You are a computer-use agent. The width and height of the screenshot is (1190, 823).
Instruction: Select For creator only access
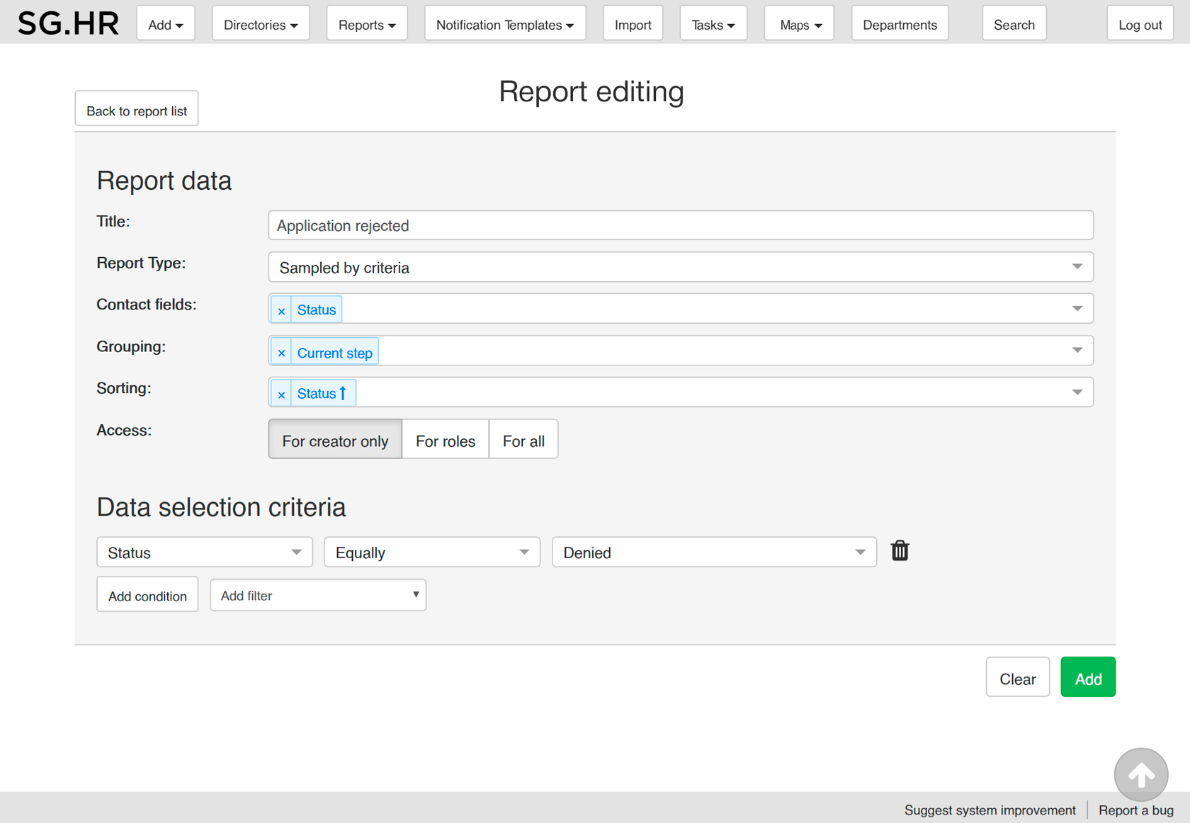(x=335, y=441)
